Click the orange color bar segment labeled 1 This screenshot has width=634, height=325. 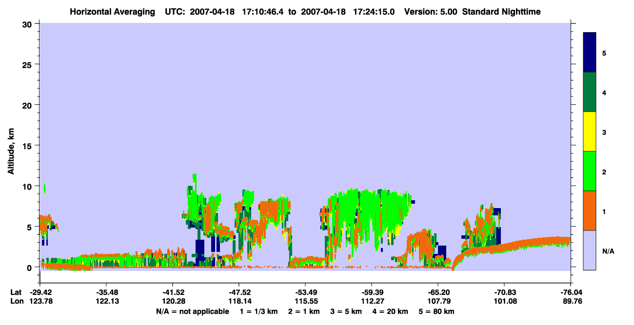(590, 210)
